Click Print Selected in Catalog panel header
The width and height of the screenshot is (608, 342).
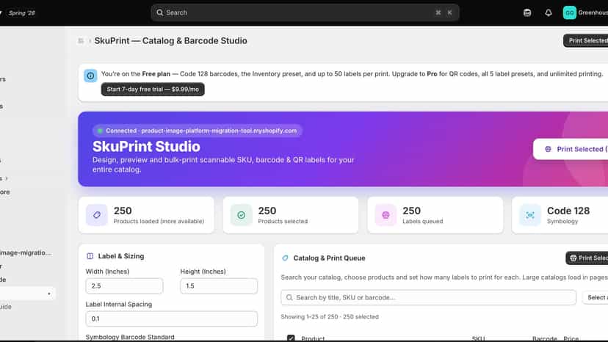click(587, 258)
